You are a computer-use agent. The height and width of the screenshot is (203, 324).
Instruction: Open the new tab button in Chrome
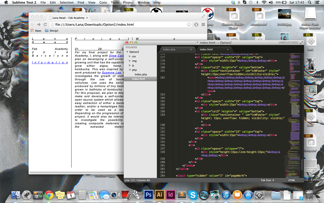[x=94, y=18]
